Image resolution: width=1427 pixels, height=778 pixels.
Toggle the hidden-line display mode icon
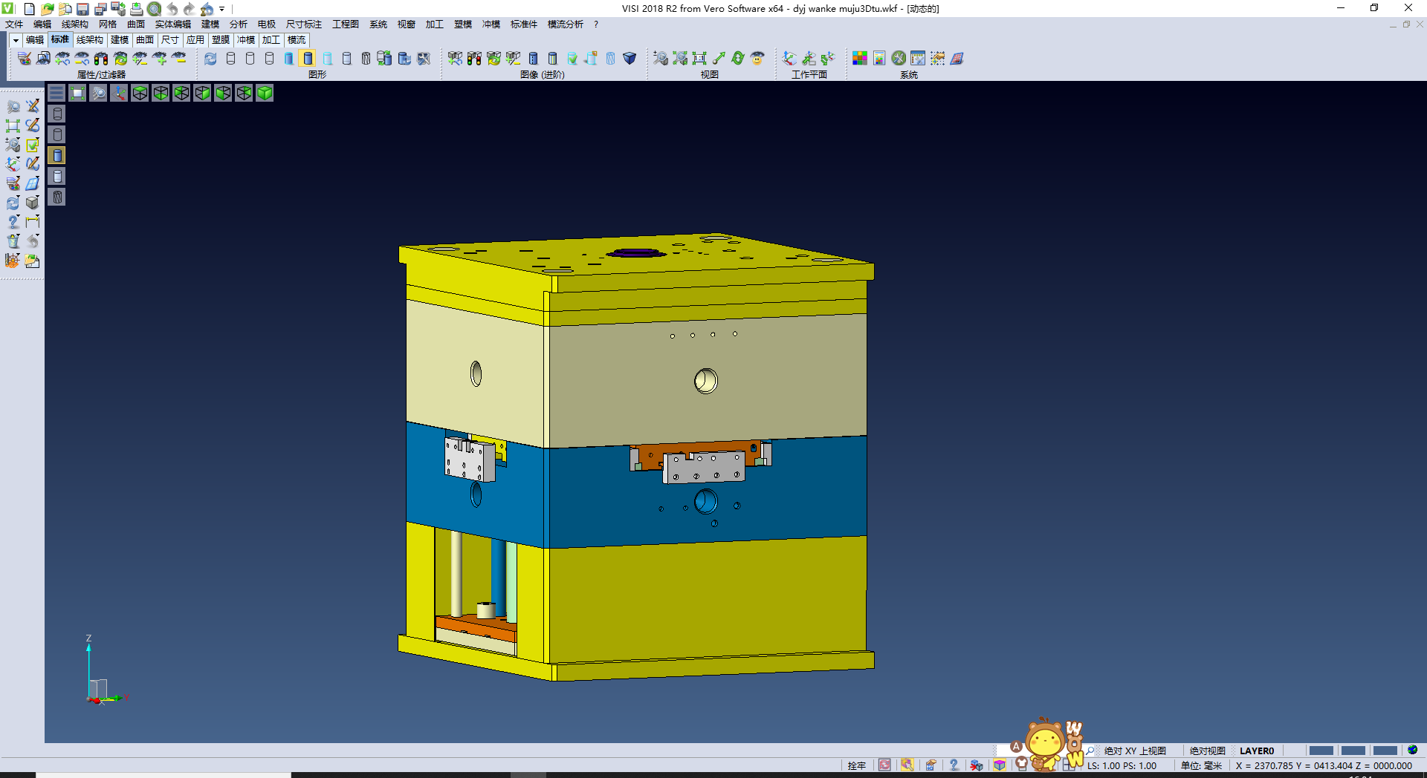coord(250,59)
